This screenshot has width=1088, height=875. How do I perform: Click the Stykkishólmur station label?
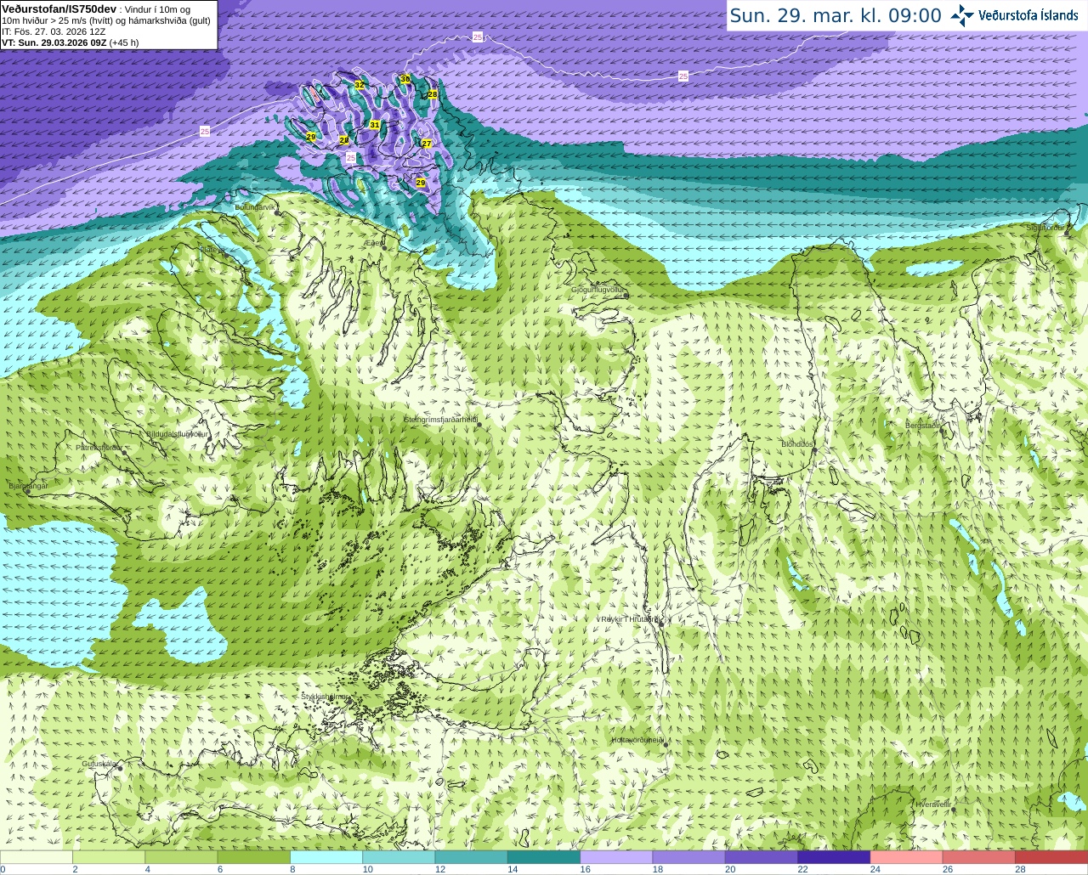coord(324,697)
